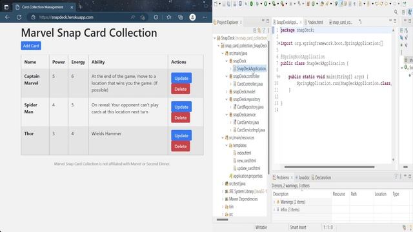
Task: Click Delete for Captain Marvel
Action: [x=181, y=89]
